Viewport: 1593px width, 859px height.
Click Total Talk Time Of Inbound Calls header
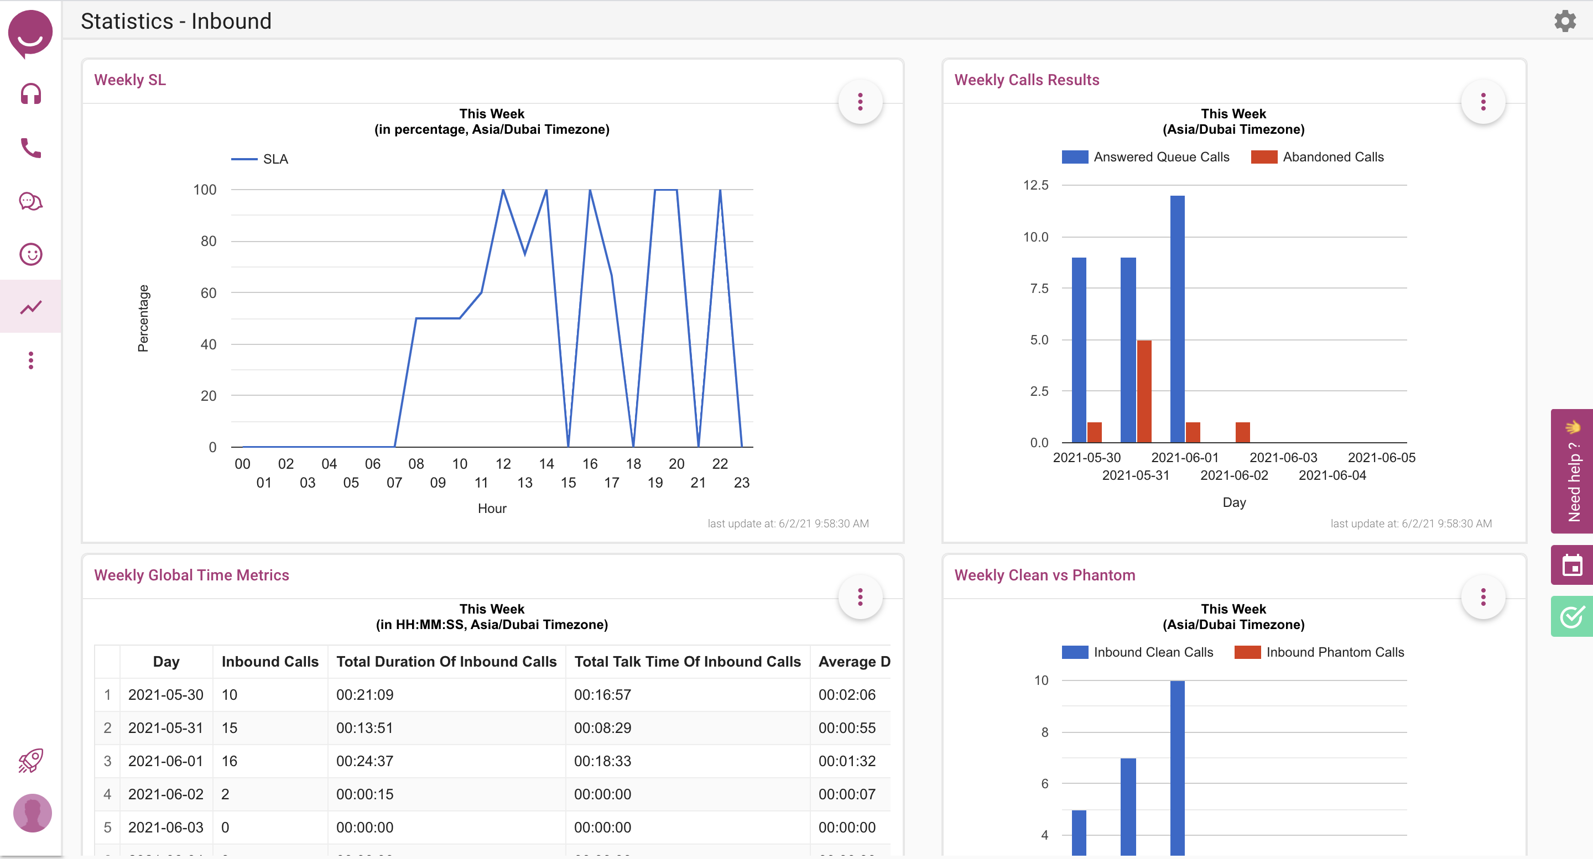pyautogui.click(x=688, y=661)
